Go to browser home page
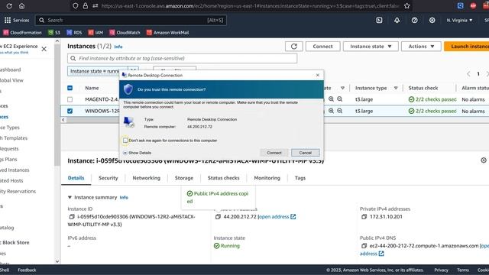 pyautogui.click(x=21, y=5)
